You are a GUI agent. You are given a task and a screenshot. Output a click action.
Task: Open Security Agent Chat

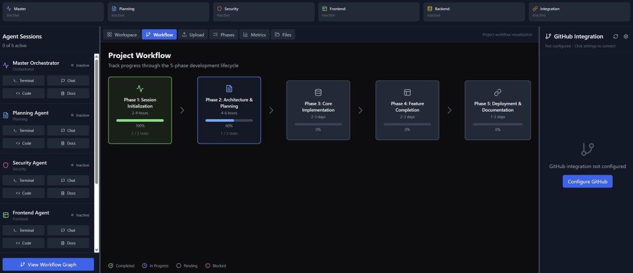[x=68, y=180]
